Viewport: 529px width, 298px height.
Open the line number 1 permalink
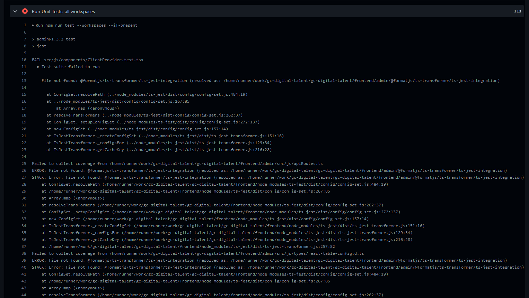25,25
